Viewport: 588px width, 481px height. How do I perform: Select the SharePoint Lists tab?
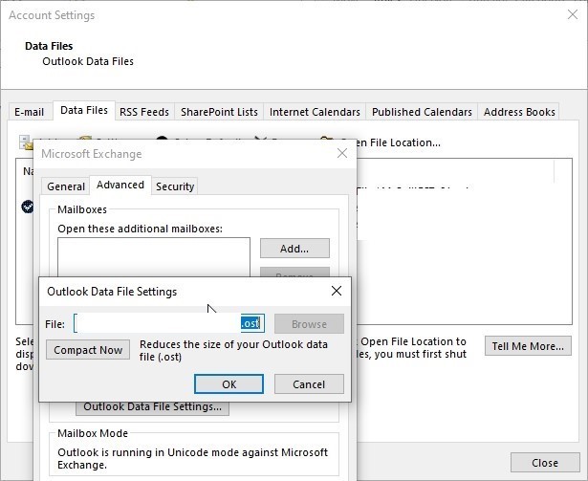click(219, 112)
